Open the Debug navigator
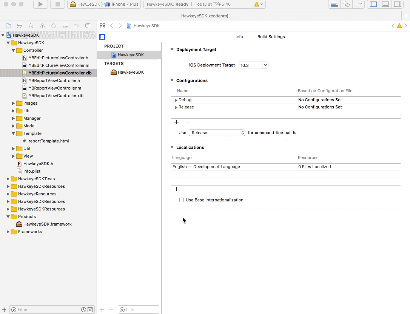Image resolution: width=410 pixels, height=314 pixels. click(65, 26)
